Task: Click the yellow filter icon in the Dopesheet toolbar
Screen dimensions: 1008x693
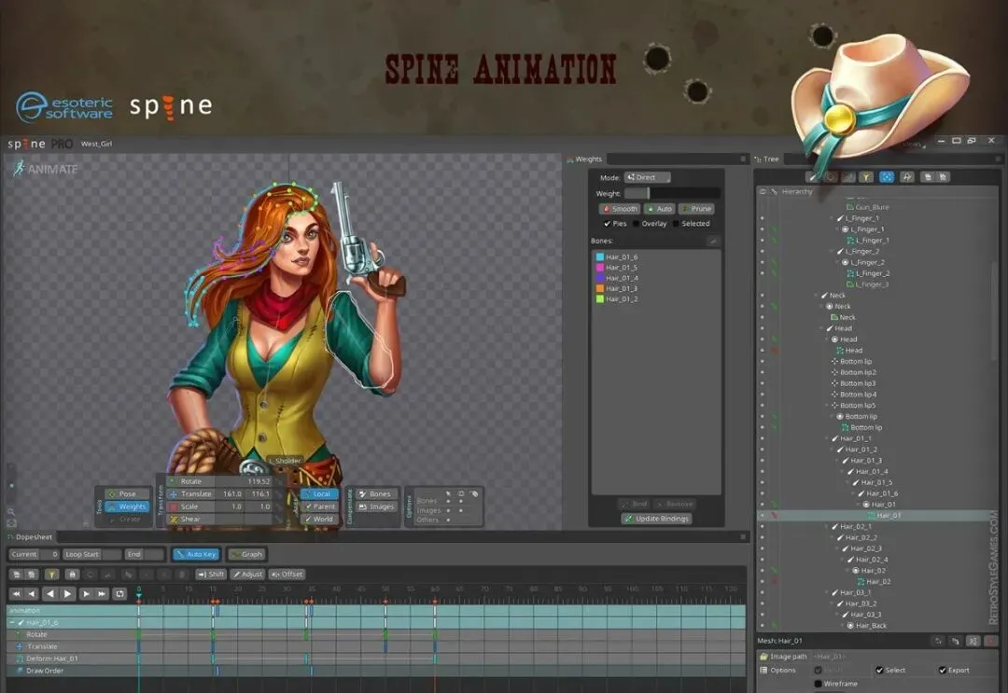Action: [52, 575]
